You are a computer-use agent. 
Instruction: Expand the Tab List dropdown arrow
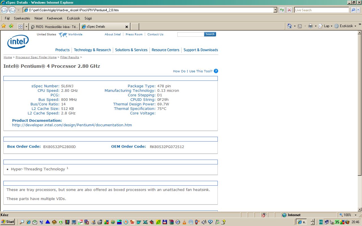pyautogui.click(x=27, y=27)
